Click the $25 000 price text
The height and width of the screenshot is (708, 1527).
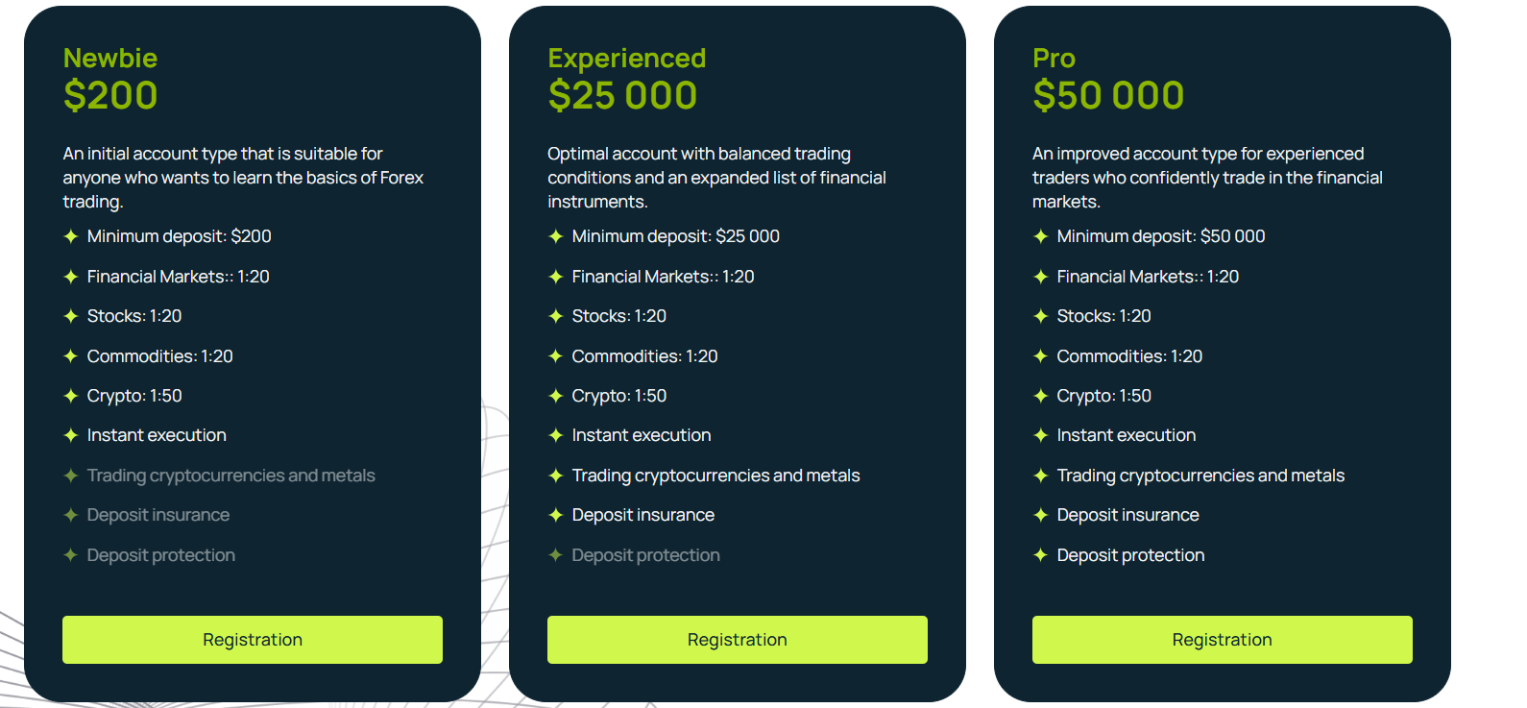(622, 96)
